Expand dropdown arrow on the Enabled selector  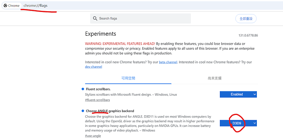click(254, 94)
